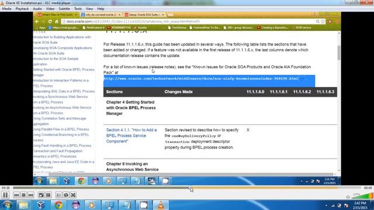
Task: Open the VLC Playback menu
Action: pos(22,9)
